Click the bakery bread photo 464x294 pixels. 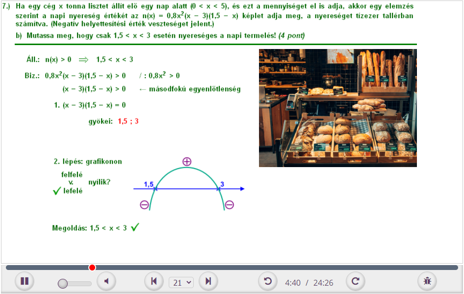click(337, 108)
